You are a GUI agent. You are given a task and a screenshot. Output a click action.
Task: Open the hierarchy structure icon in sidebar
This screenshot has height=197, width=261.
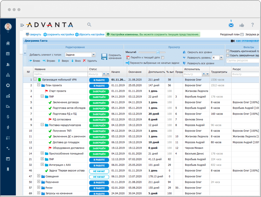[8, 75]
